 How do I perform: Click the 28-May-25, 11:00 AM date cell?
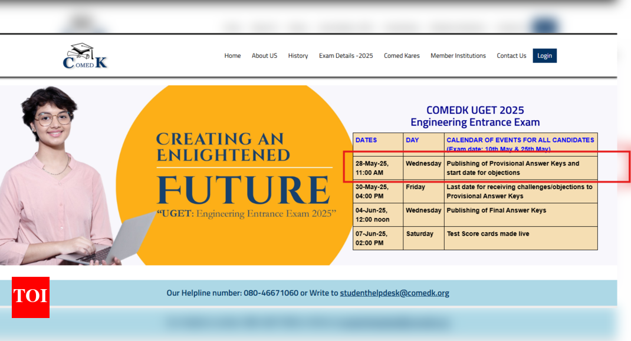pos(378,168)
